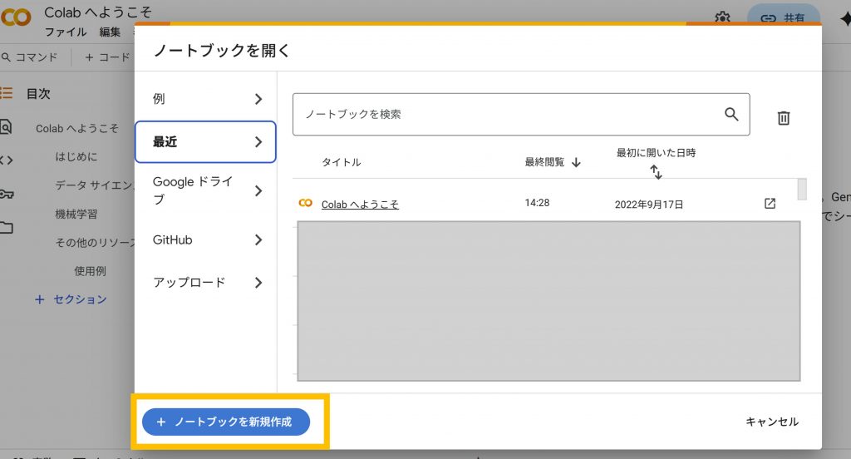Click the CO icon in notebook row

pyautogui.click(x=306, y=203)
